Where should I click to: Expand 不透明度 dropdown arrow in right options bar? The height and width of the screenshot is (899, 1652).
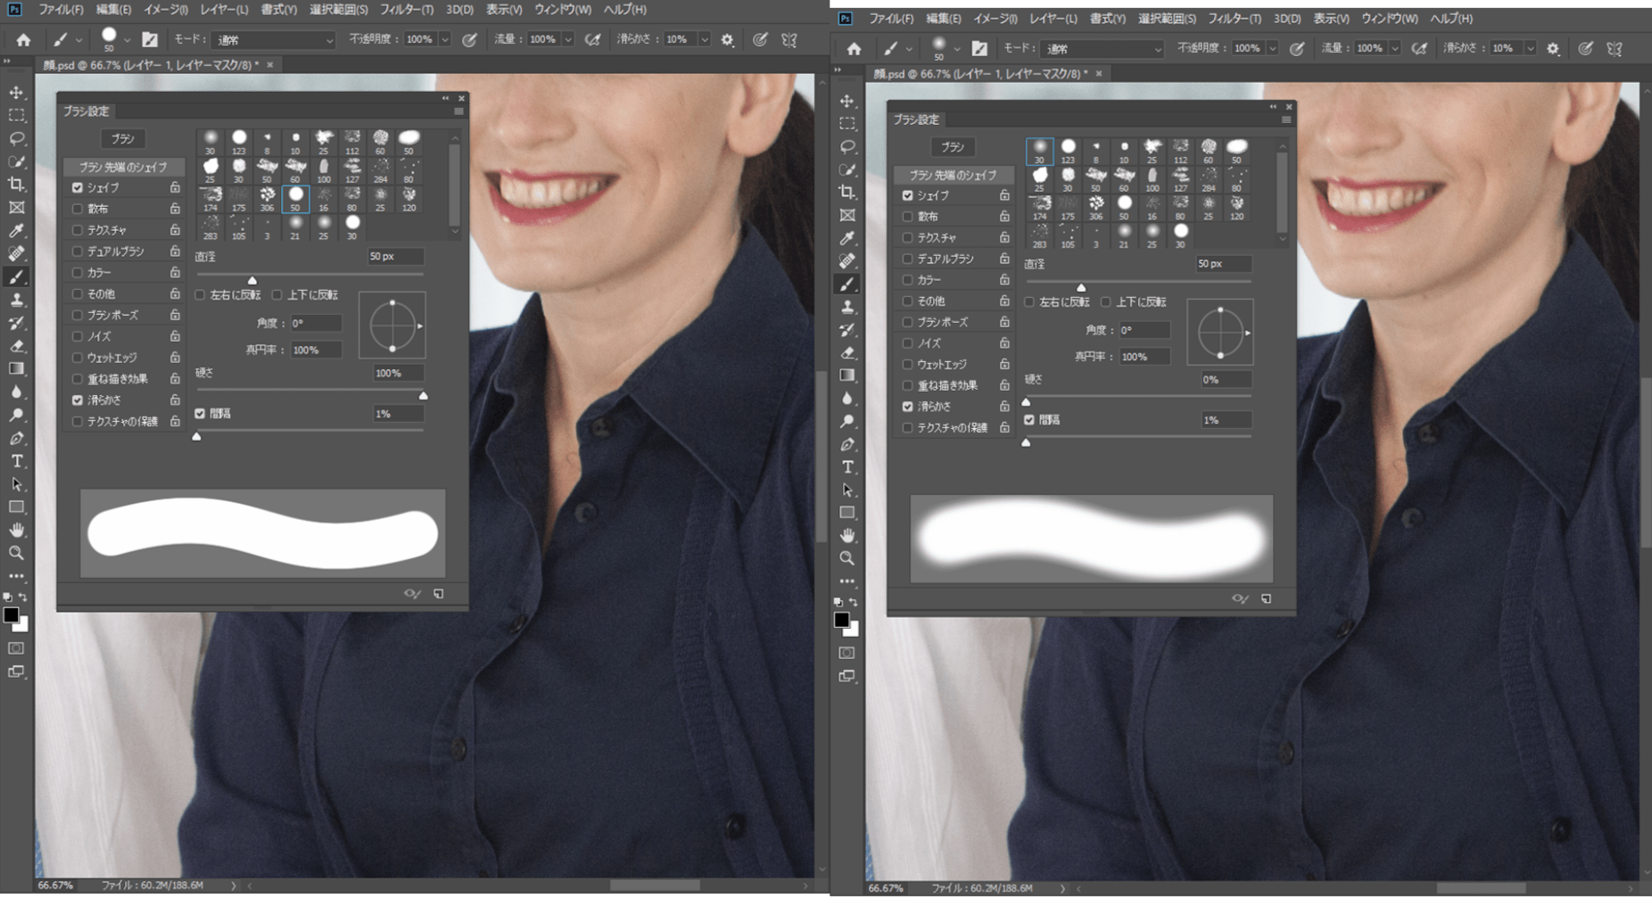click(x=1273, y=49)
